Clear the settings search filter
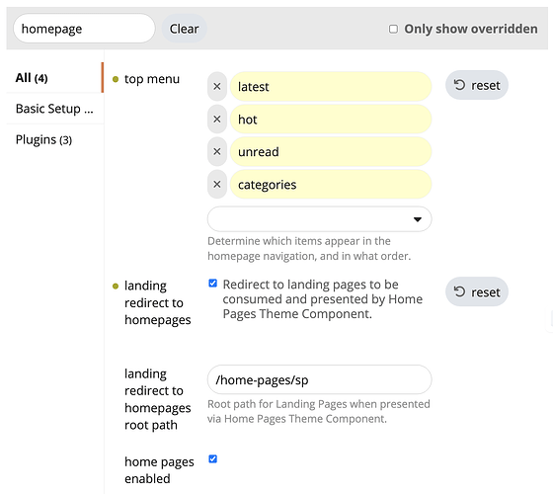 point(184,29)
